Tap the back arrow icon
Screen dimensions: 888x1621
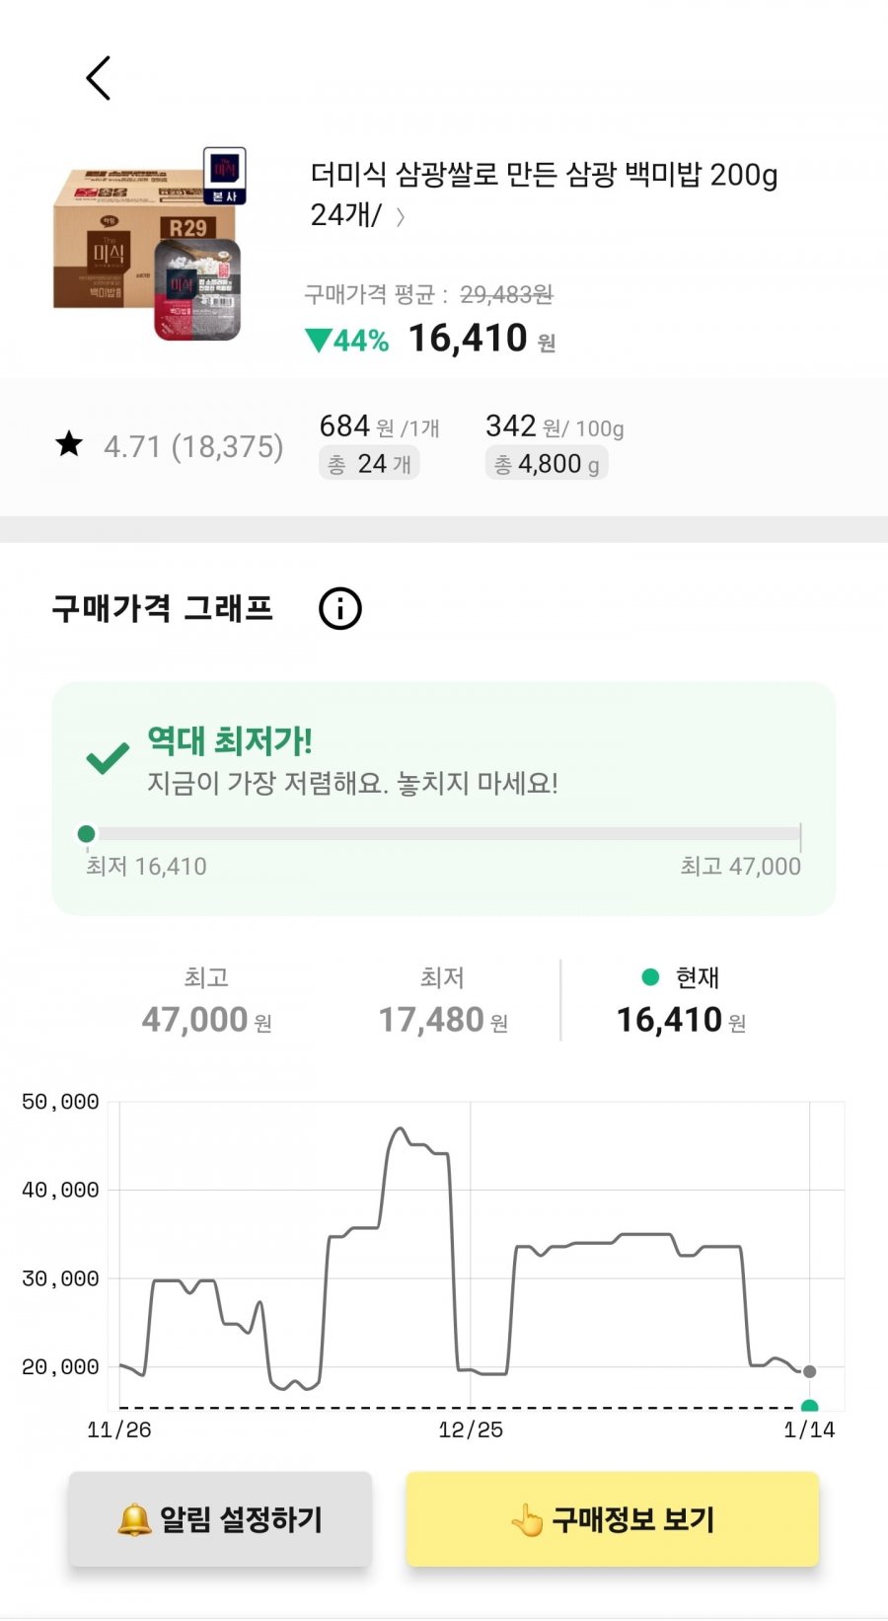tap(99, 78)
